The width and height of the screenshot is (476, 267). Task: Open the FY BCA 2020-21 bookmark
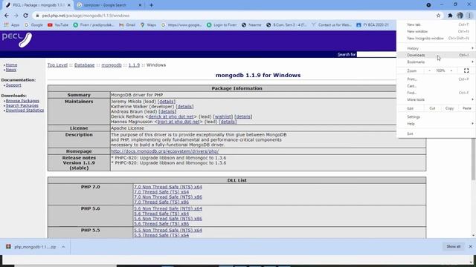373,24
